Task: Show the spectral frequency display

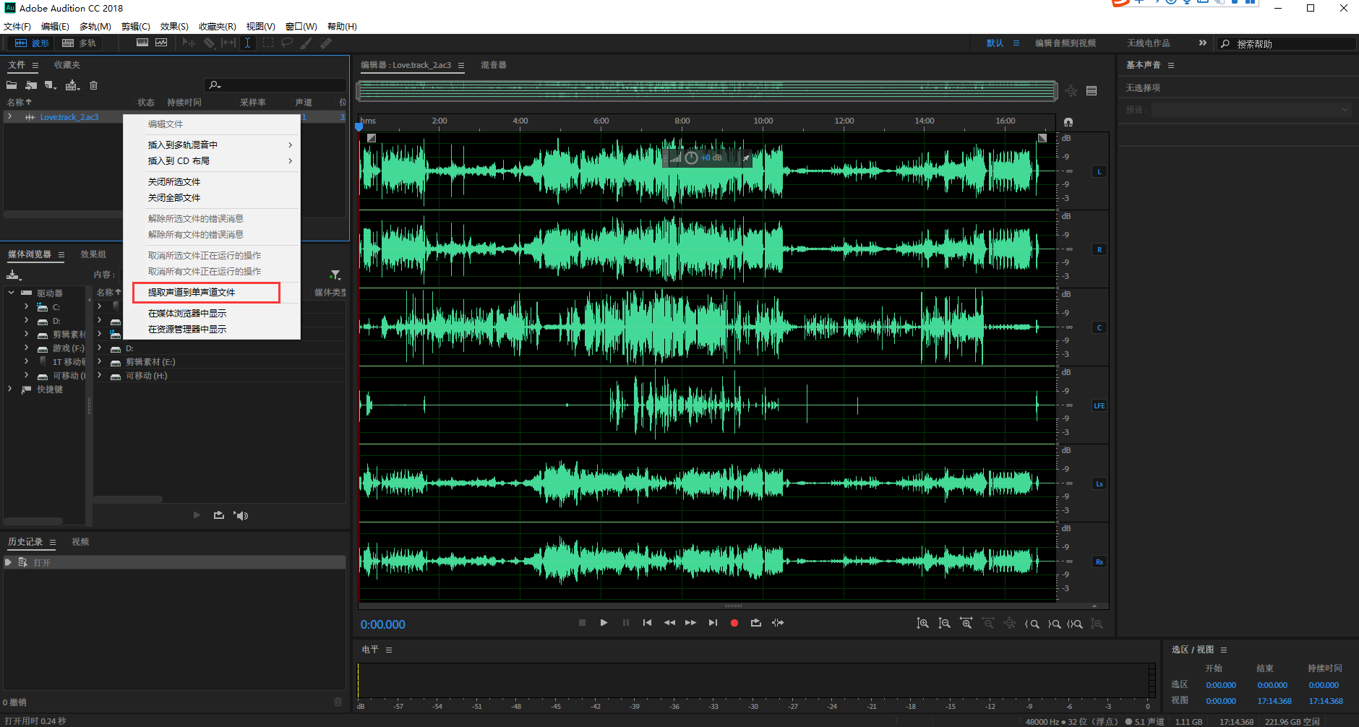Action: click(x=142, y=43)
